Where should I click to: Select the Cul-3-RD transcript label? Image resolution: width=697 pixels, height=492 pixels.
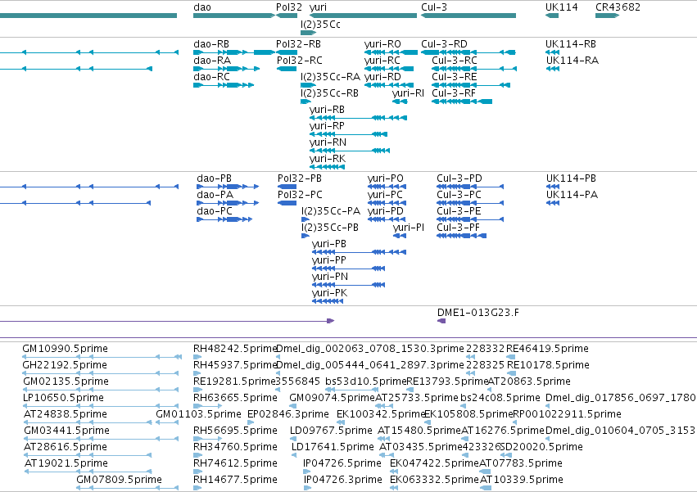(x=445, y=44)
